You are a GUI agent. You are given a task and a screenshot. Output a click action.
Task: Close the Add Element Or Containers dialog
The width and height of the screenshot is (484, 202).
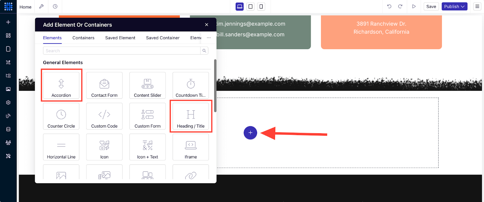pos(207,25)
